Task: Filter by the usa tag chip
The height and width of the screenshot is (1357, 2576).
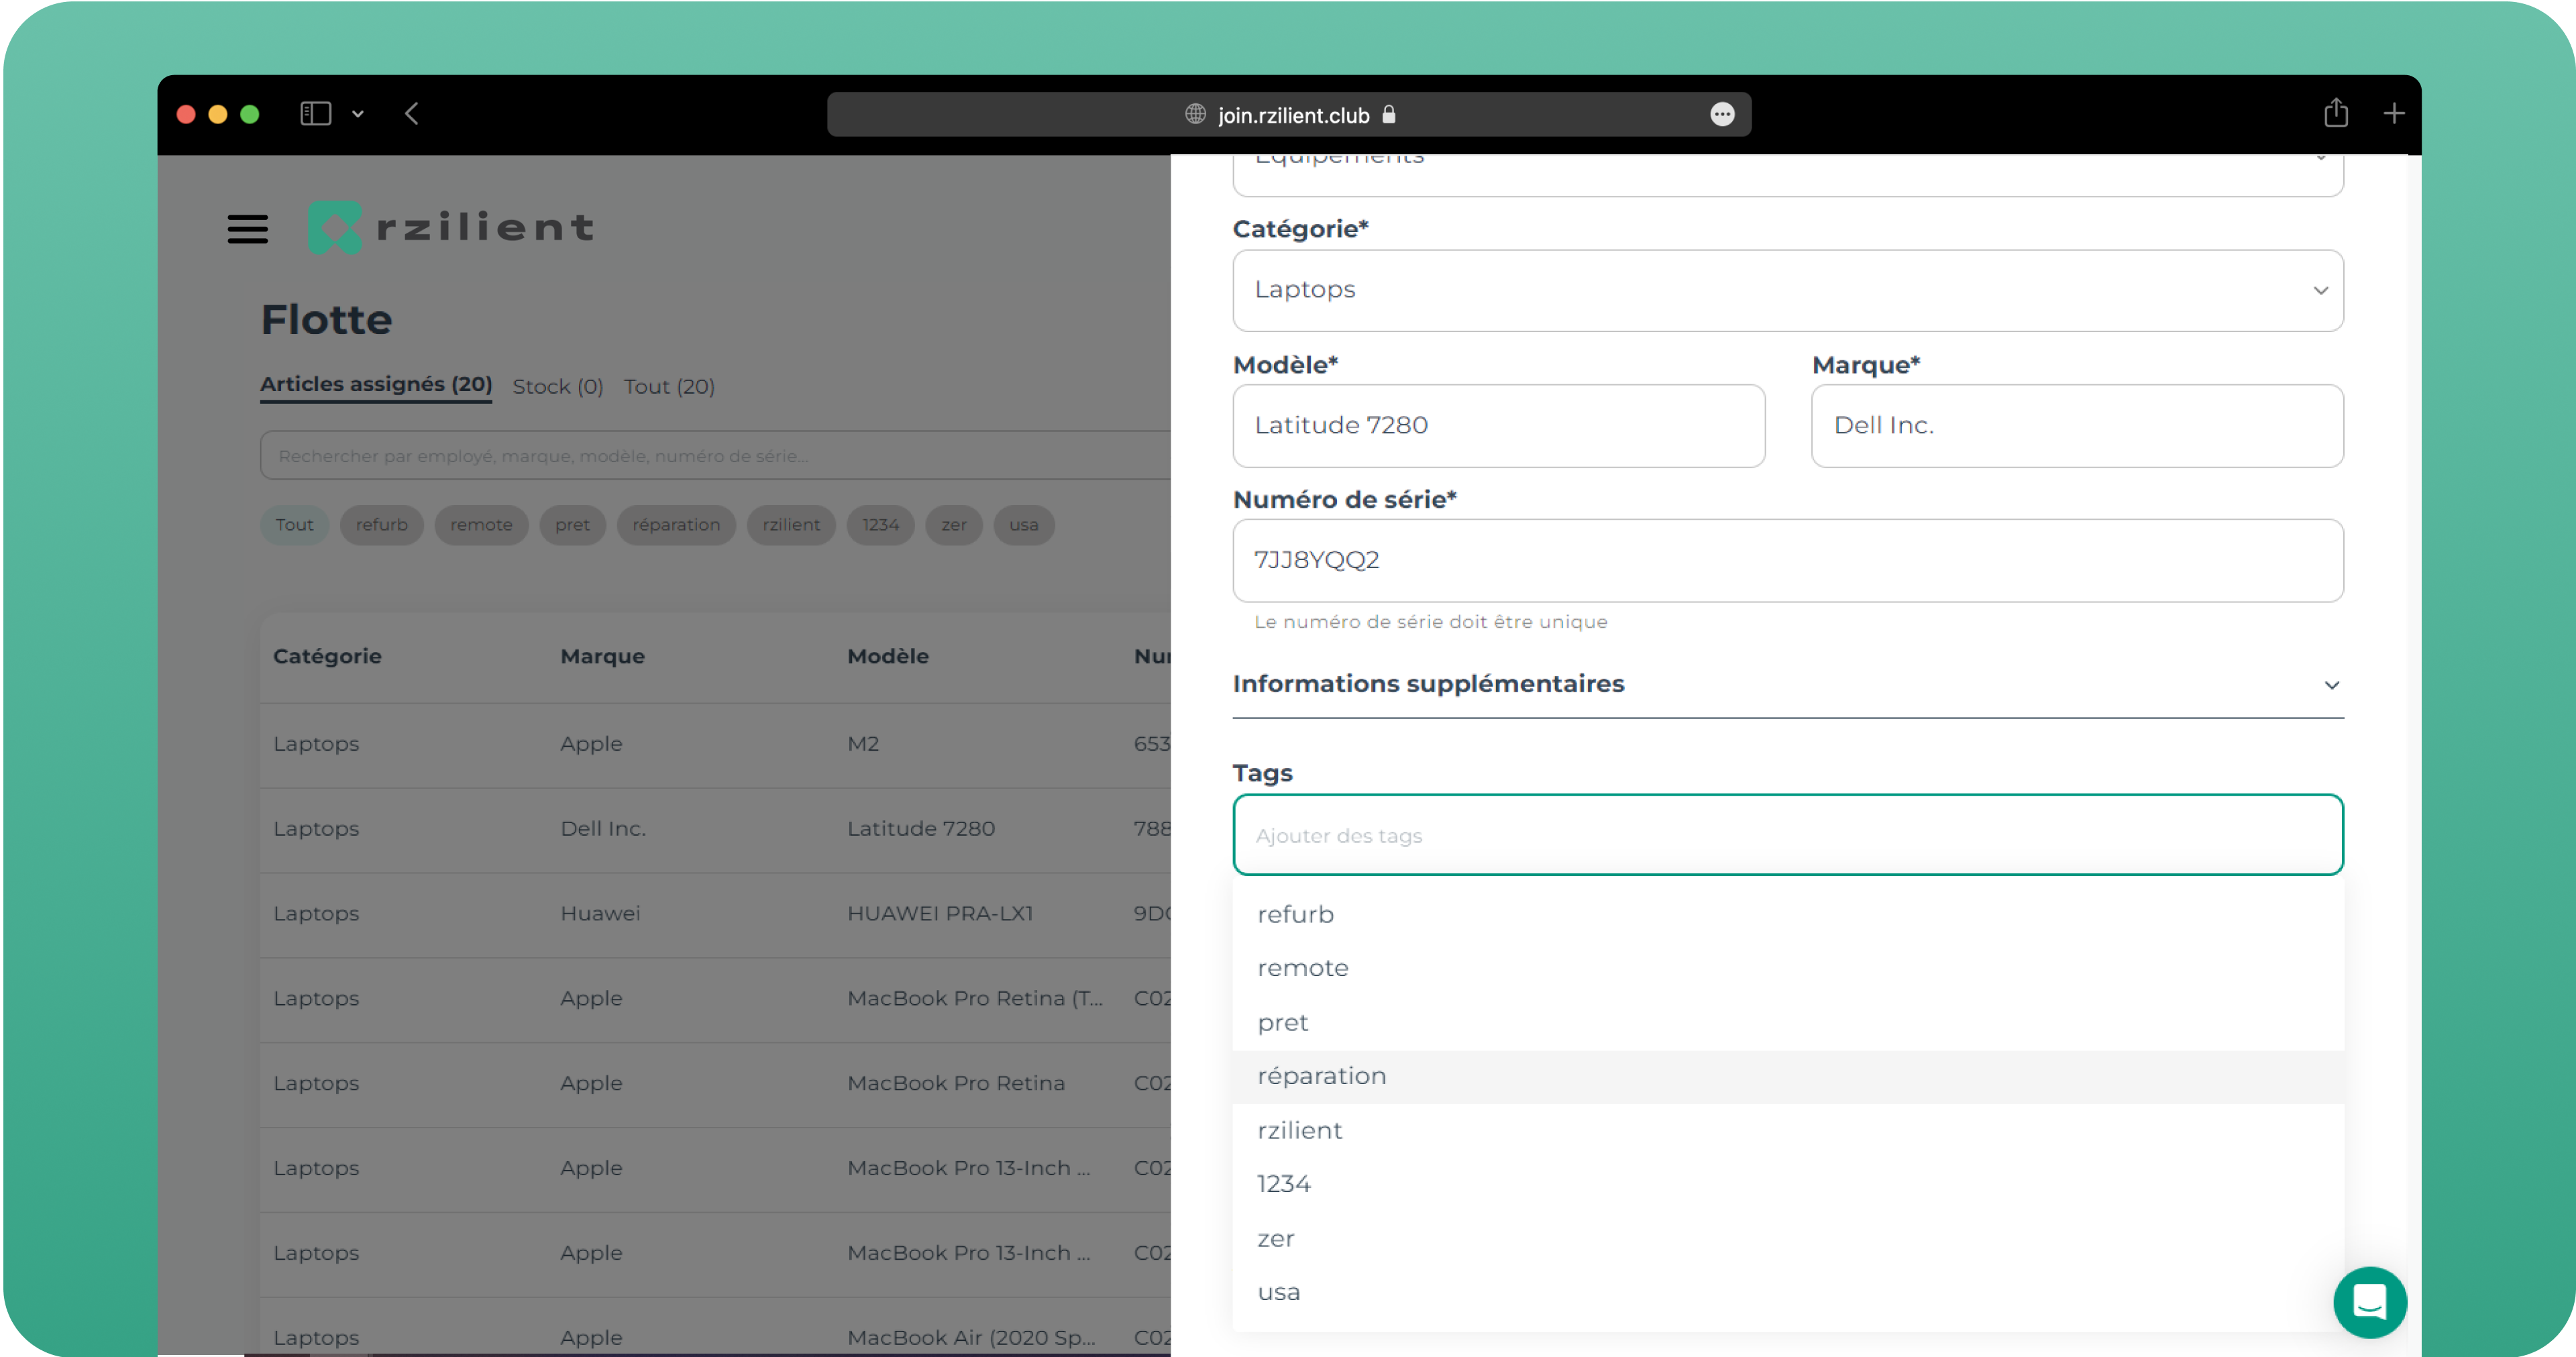Action: click(1023, 525)
